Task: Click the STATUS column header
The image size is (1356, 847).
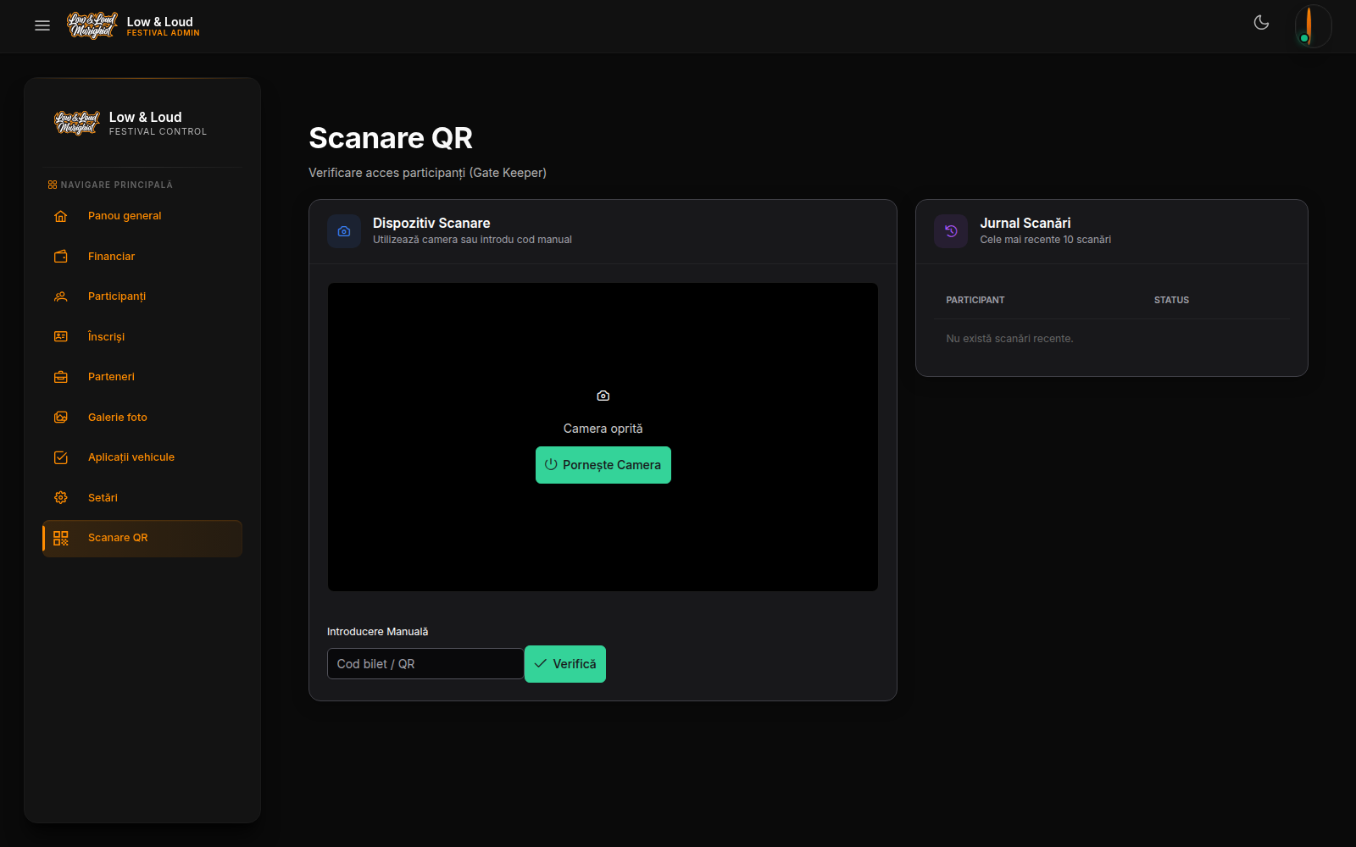Action: (1171, 300)
